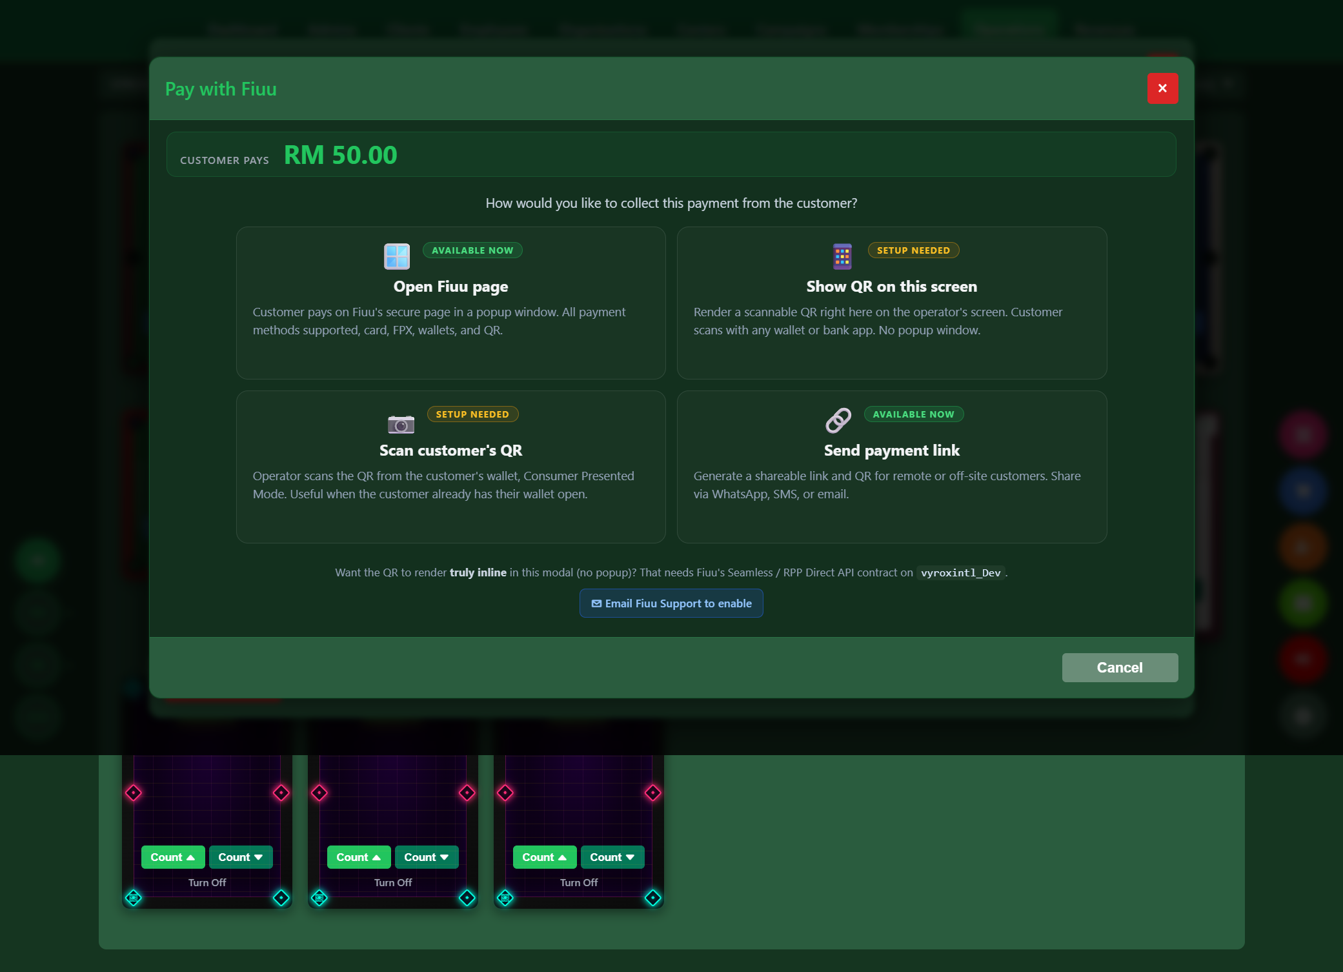Turn Off the third machine card

click(579, 882)
